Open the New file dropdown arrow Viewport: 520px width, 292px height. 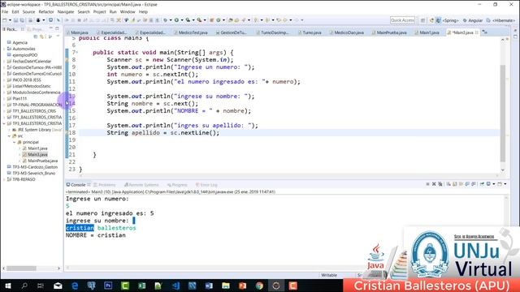pyautogui.click(x=10, y=20)
